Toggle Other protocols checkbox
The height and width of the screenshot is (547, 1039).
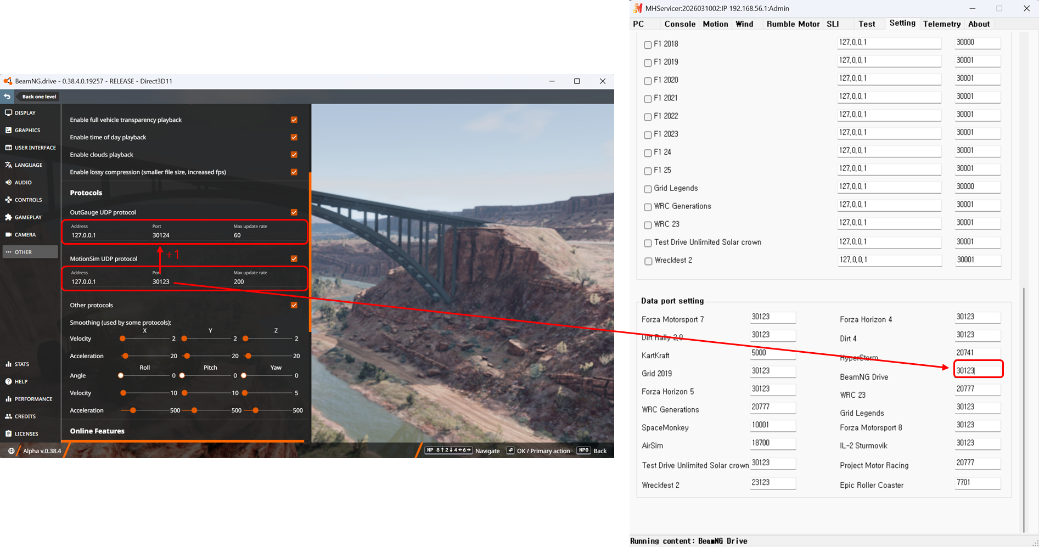294,305
